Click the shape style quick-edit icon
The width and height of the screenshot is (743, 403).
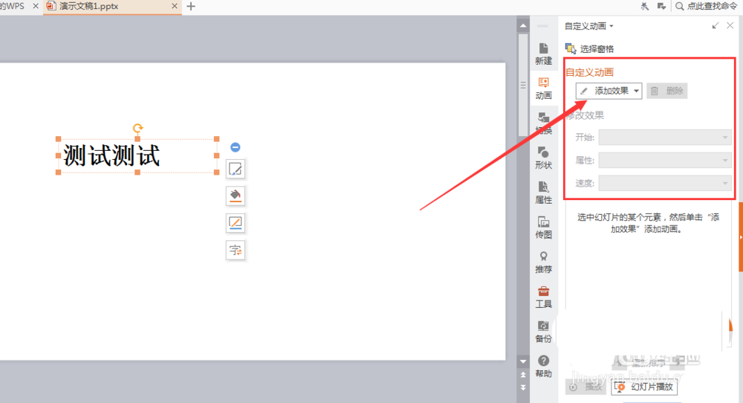click(x=236, y=169)
